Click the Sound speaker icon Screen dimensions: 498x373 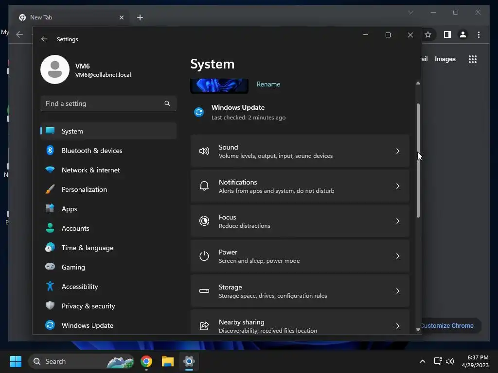click(x=204, y=151)
